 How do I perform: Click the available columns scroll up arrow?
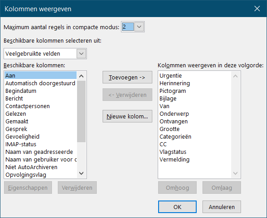[x=82, y=76]
